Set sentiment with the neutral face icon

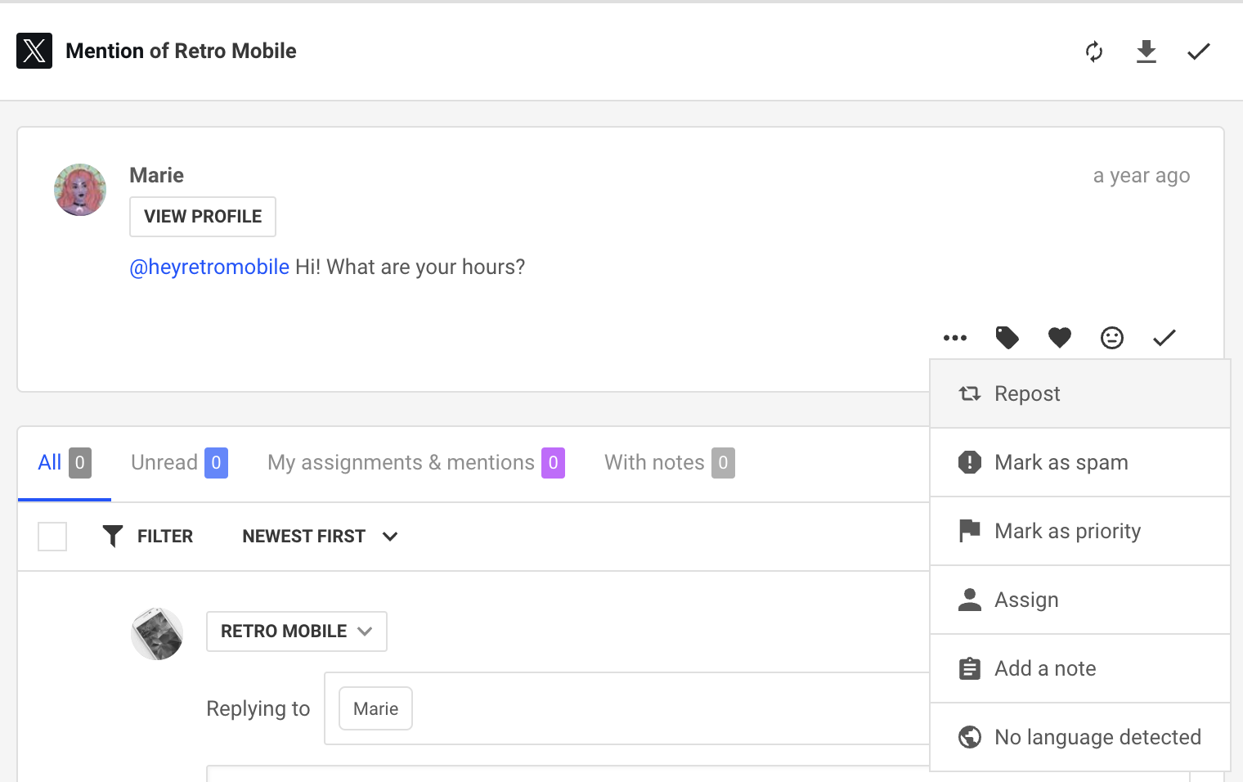click(1112, 338)
